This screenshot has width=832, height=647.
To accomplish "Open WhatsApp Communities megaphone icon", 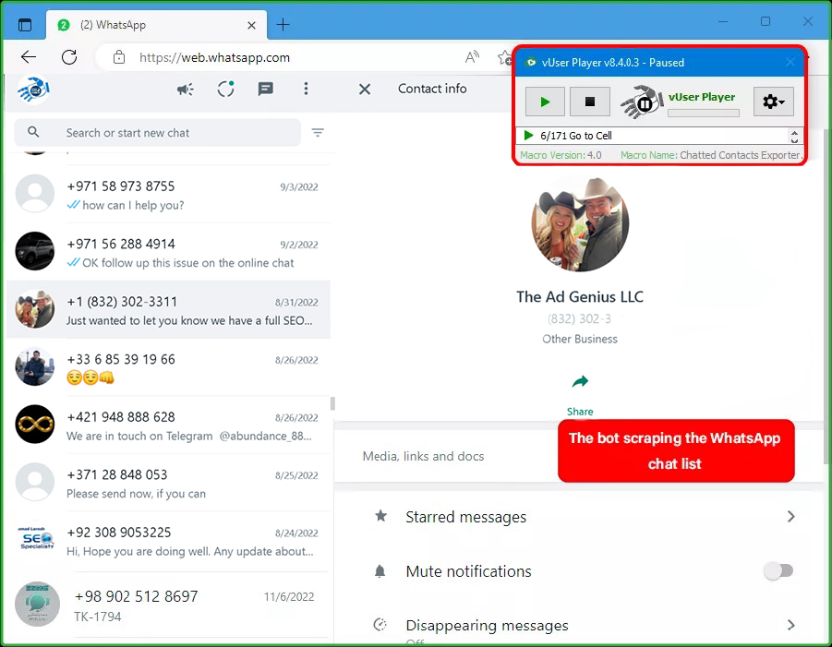I will pos(186,90).
